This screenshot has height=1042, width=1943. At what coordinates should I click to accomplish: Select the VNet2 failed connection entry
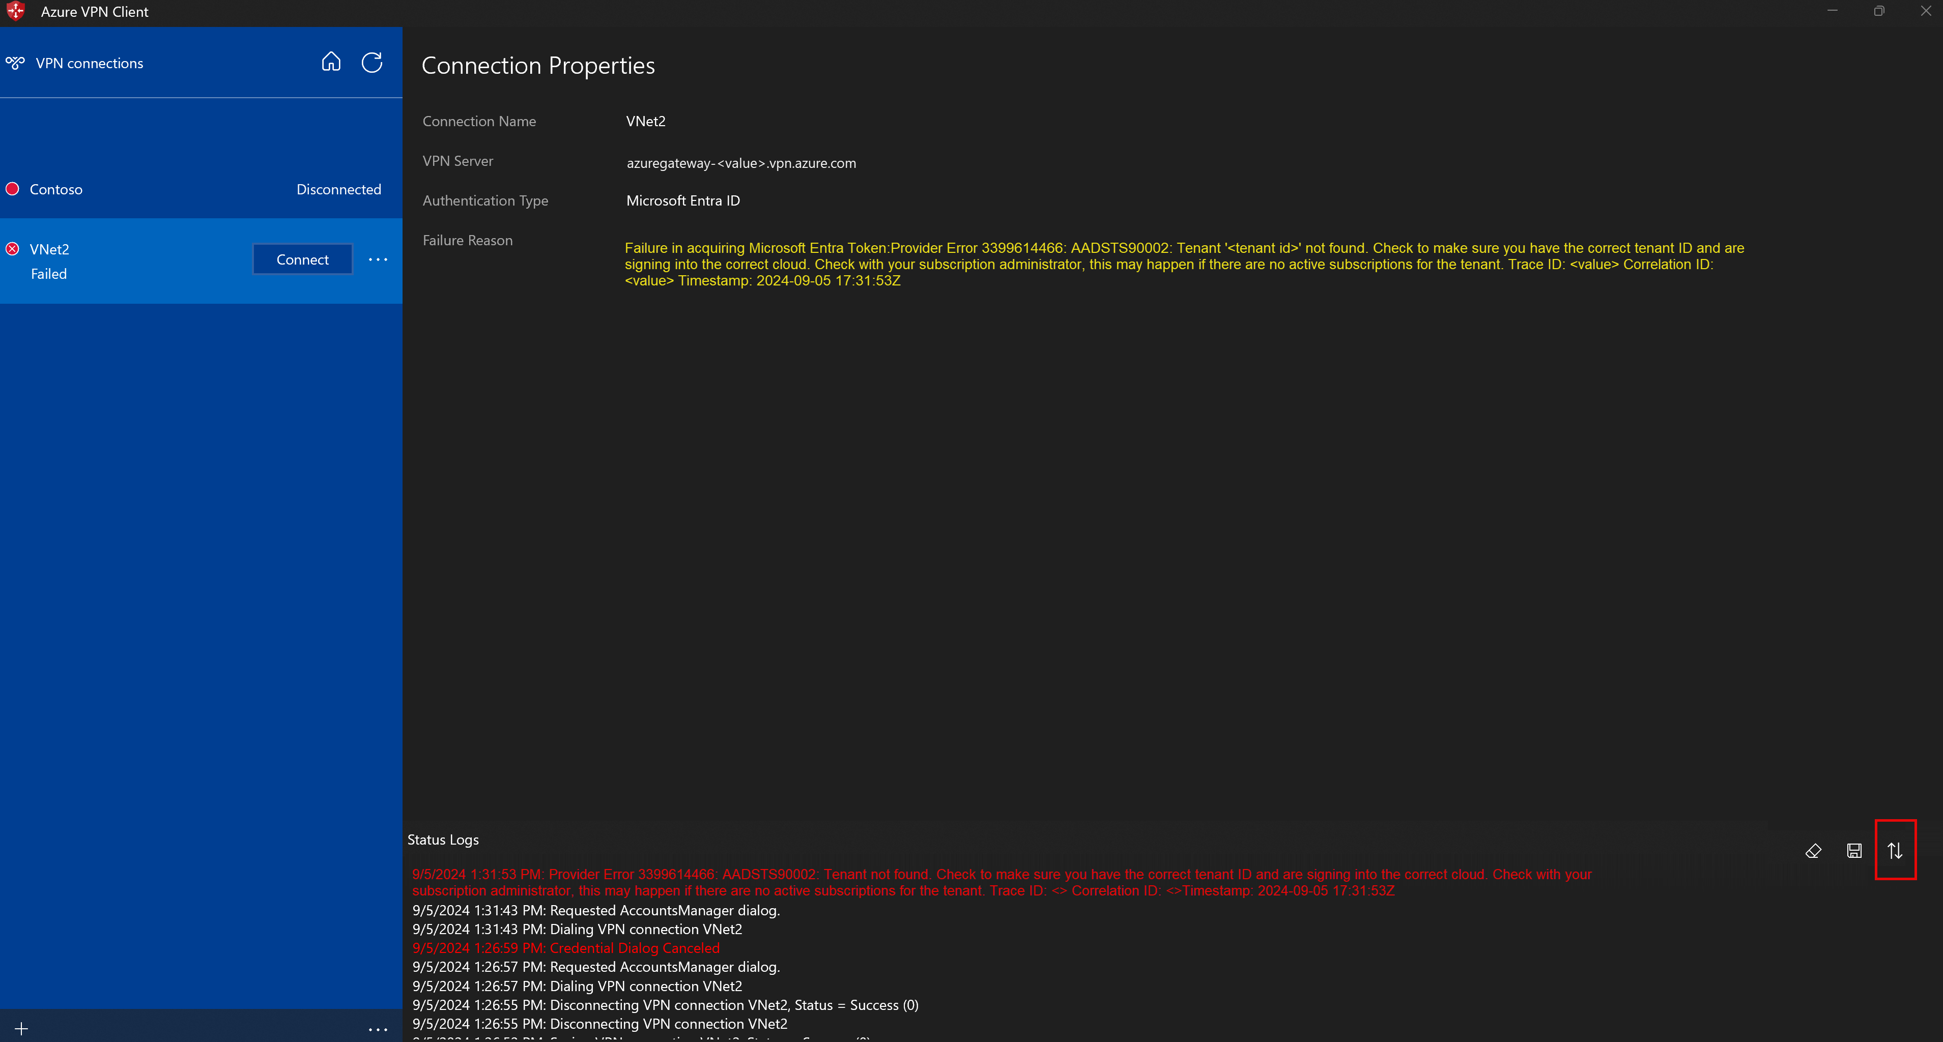[121, 261]
